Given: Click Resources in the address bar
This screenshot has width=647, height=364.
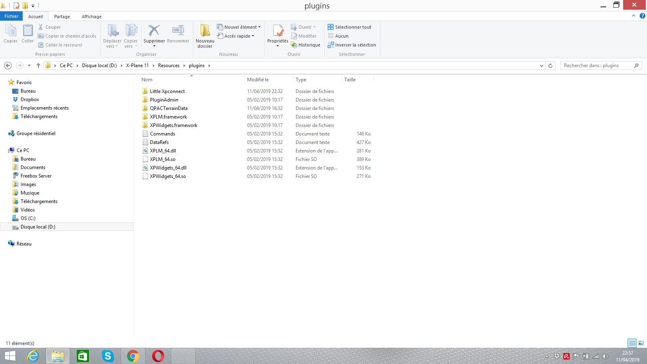Looking at the screenshot, I should coord(169,66).
